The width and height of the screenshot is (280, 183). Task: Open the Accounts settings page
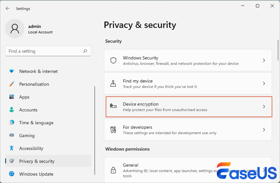(28, 110)
